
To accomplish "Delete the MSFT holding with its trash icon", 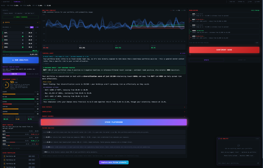I will pyautogui.click(x=36, y=36).
